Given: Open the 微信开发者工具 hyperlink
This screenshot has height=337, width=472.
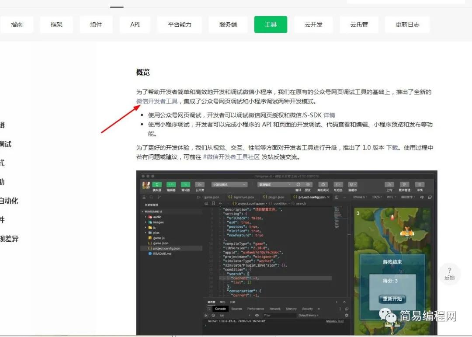Looking at the screenshot, I should coord(156,101).
